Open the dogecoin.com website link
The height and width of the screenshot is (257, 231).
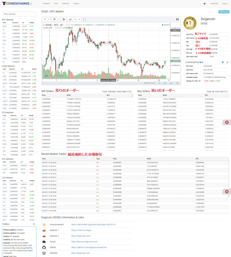pos(81,253)
